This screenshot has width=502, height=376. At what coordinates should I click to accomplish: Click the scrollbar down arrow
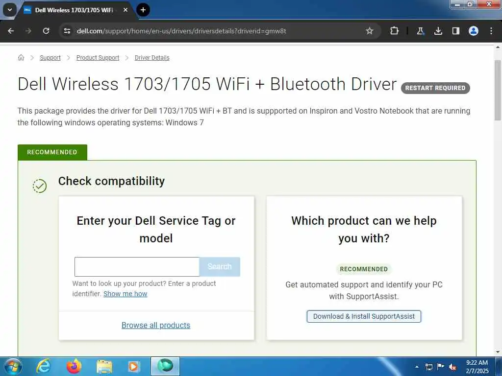click(x=498, y=352)
